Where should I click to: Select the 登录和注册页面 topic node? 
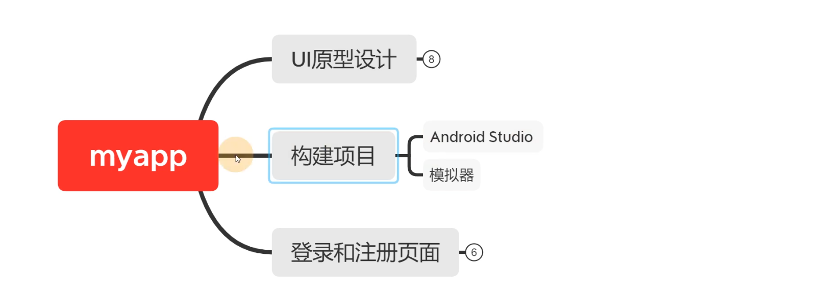click(365, 252)
